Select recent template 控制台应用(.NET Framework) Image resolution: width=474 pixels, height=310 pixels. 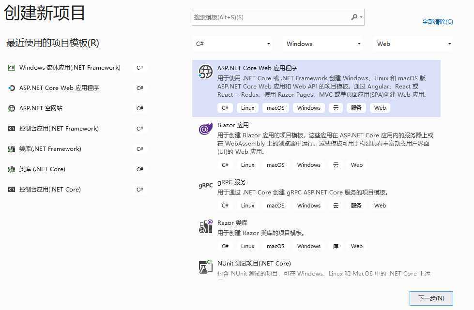point(59,129)
